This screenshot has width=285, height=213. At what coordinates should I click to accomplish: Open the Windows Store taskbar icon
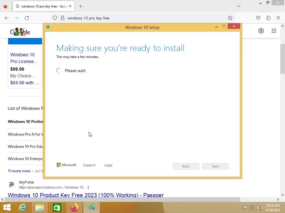click(x=57, y=207)
